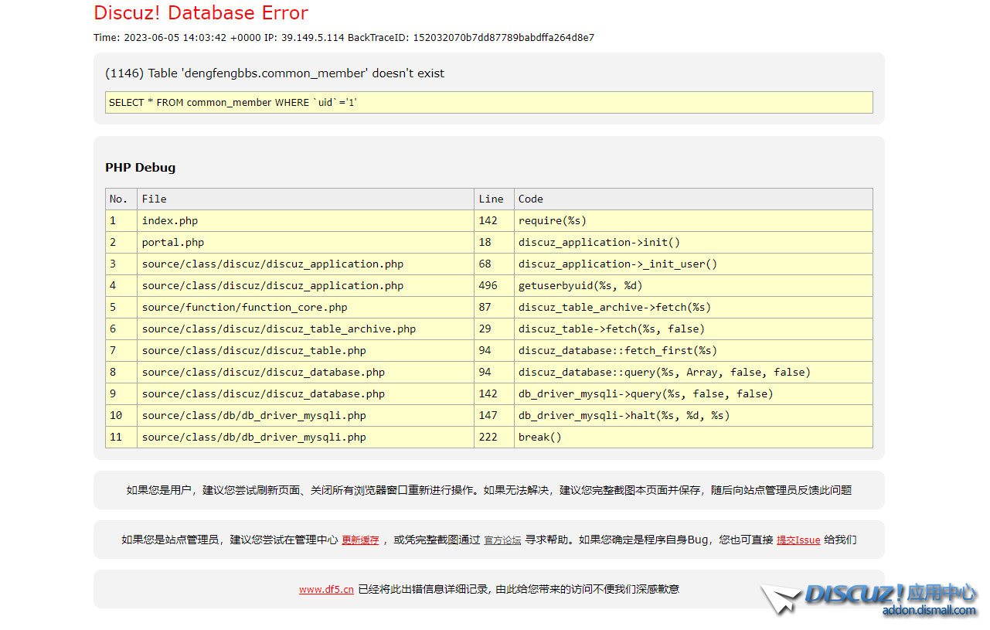Click the PHP Debug heading

(140, 168)
